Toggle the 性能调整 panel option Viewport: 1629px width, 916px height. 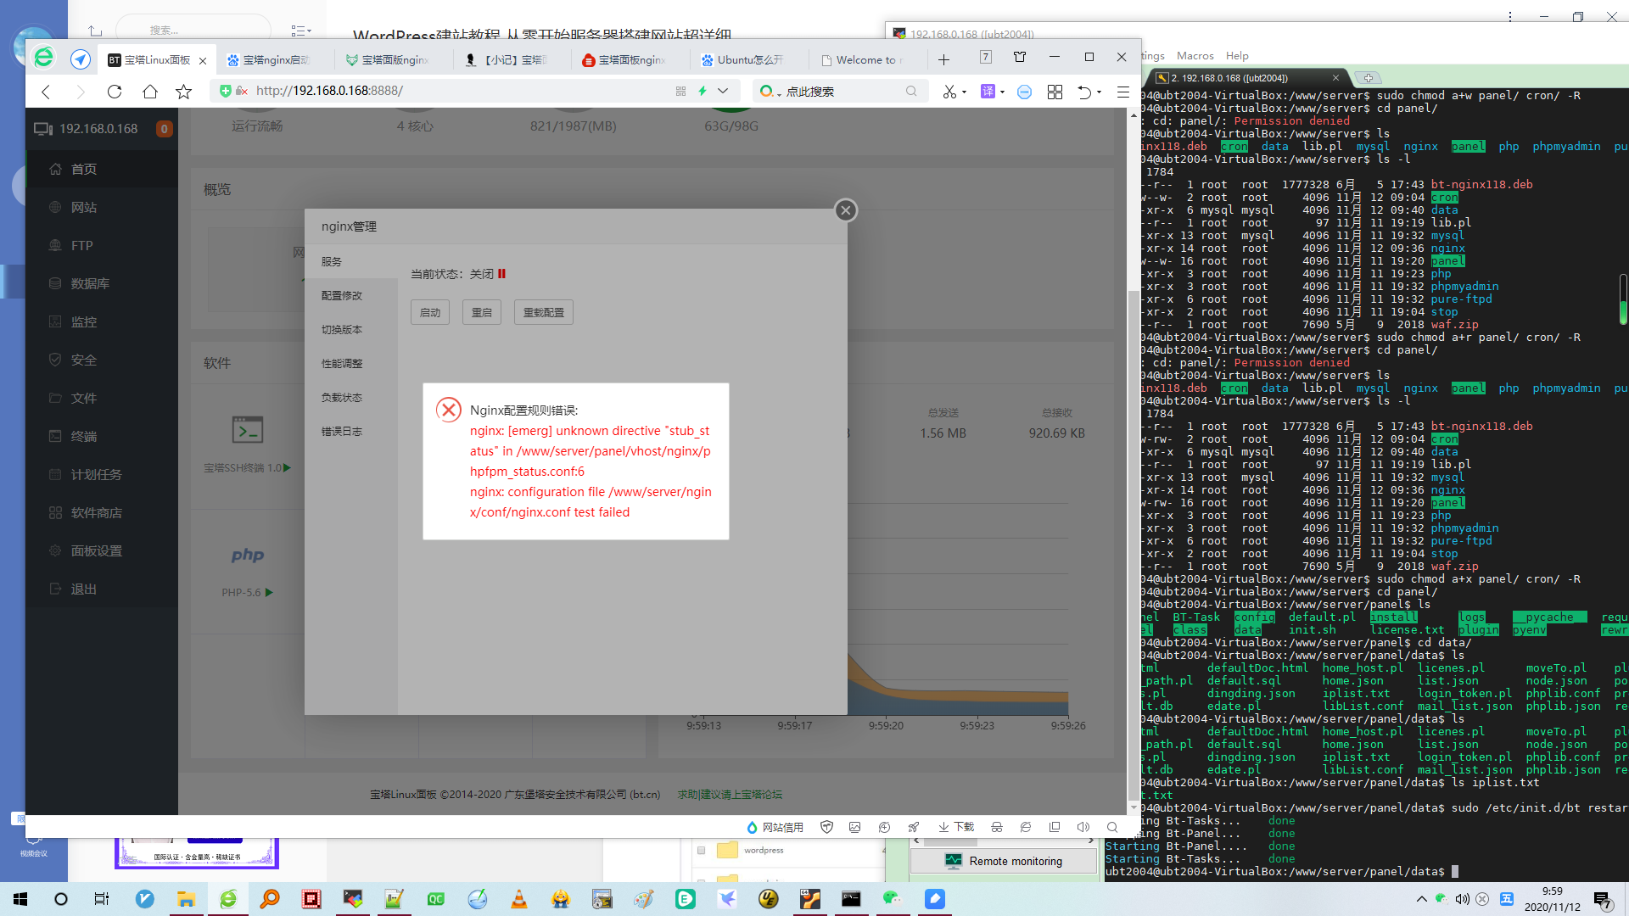click(x=343, y=364)
